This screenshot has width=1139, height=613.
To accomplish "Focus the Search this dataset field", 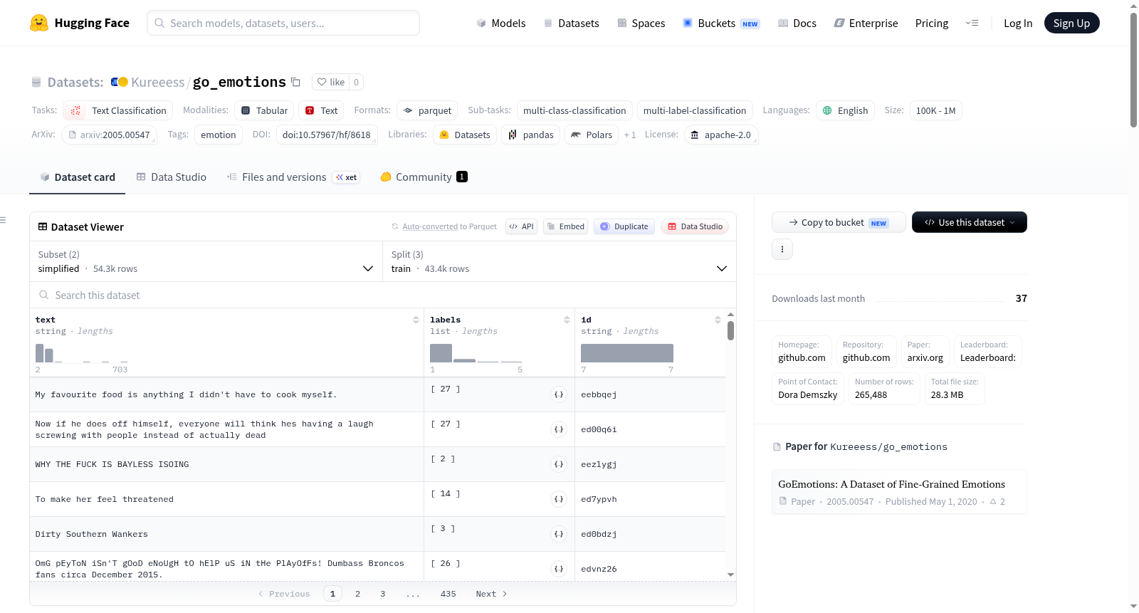I will click(x=383, y=295).
